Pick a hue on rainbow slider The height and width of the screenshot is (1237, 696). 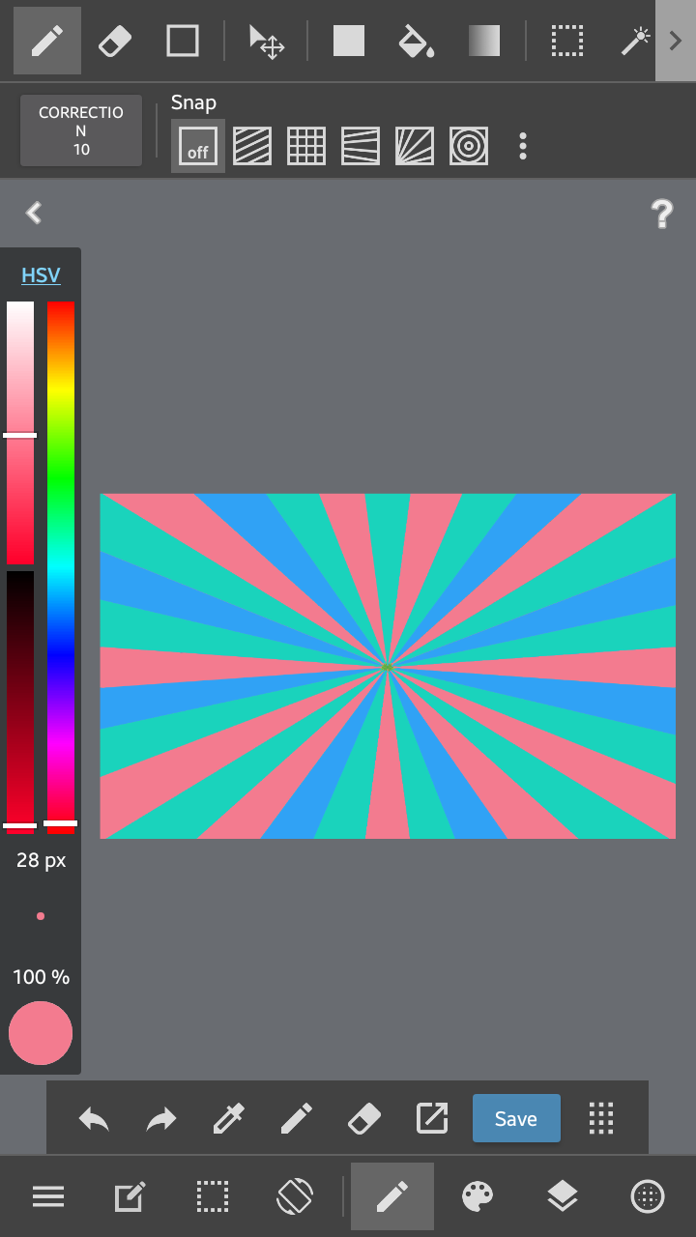click(61, 566)
